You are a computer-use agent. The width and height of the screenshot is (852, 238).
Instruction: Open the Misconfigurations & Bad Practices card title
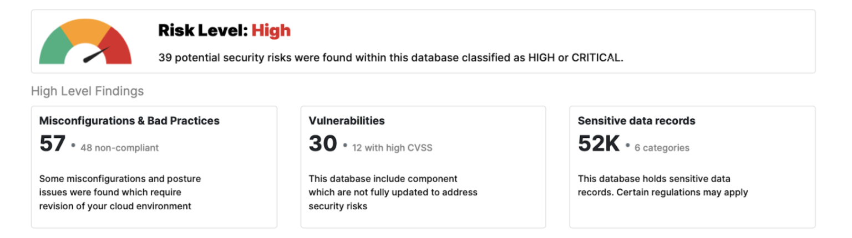129,121
